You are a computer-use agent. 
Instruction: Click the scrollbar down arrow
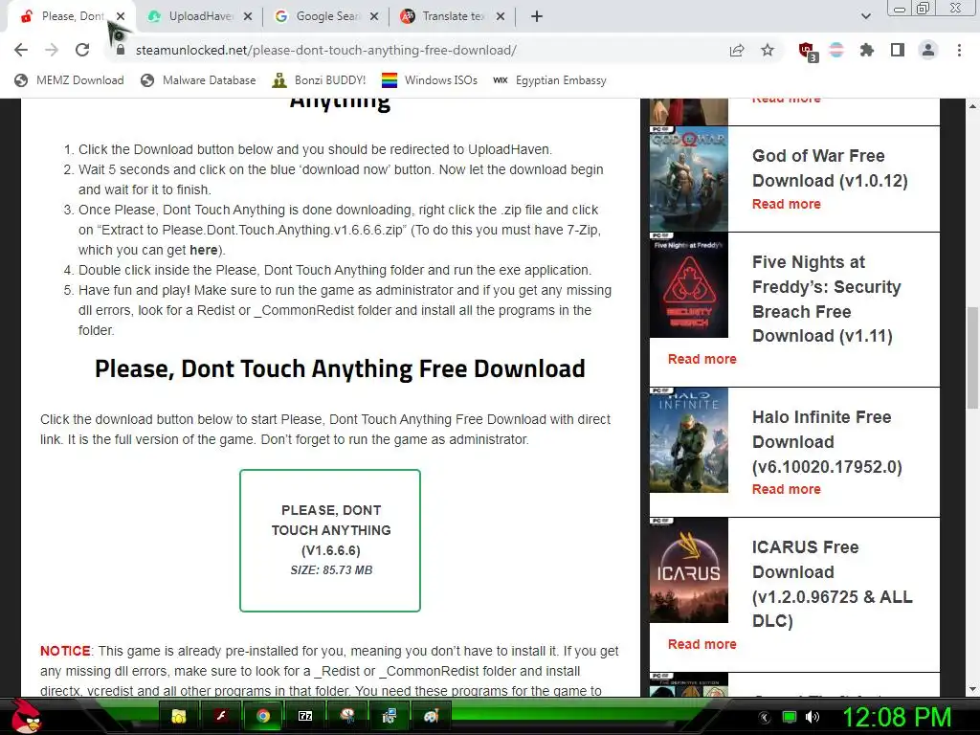(972, 689)
